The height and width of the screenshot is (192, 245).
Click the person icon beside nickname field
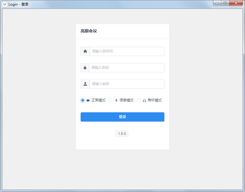coord(85,84)
